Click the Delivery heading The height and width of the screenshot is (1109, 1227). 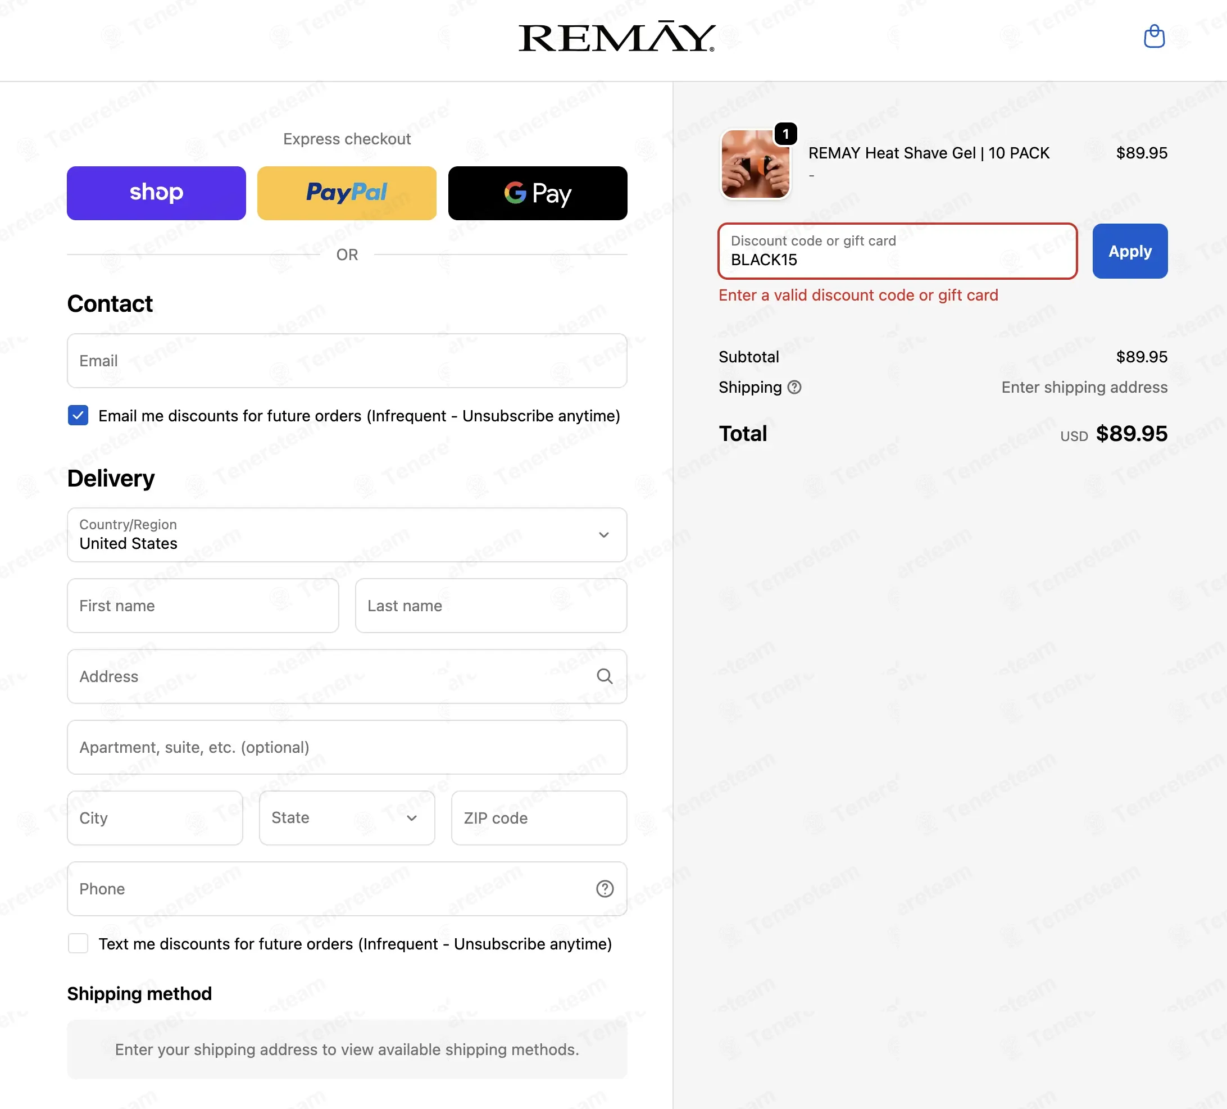[111, 479]
